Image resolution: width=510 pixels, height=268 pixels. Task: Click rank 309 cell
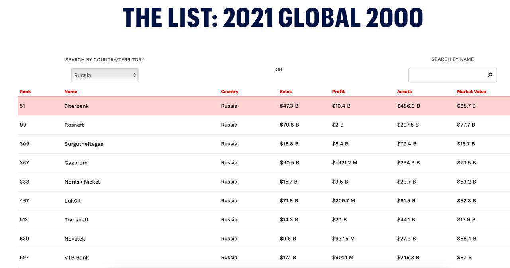point(24,144)
